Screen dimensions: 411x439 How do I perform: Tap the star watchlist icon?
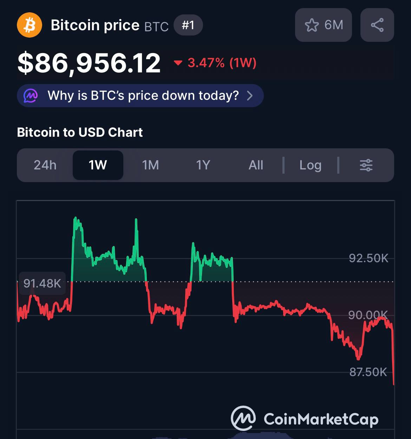[312, 25]
